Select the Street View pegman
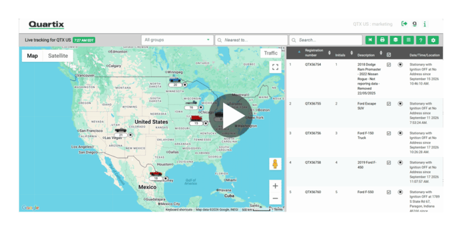Screen dimensions: 462x231 pyautogui.click(x=275, y=164)
